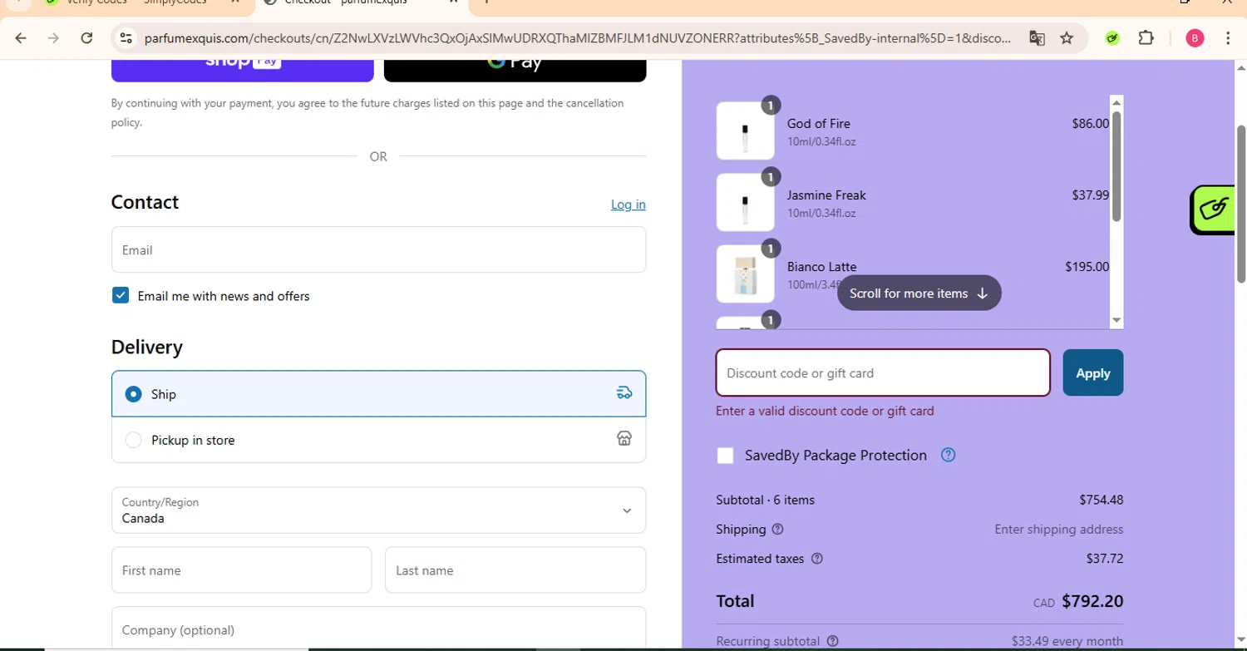Open the green coupon extension icon
Screen dimensions: 1247x651
click(1112, 38)
